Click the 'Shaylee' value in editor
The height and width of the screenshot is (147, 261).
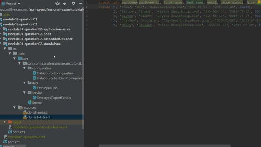point(128,20)
